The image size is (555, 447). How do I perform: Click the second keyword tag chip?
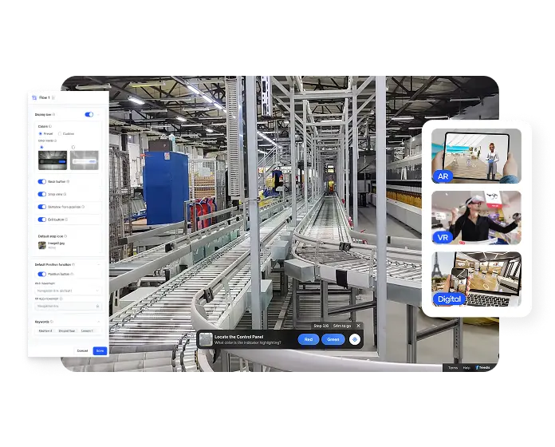click(x=67, y=330)
